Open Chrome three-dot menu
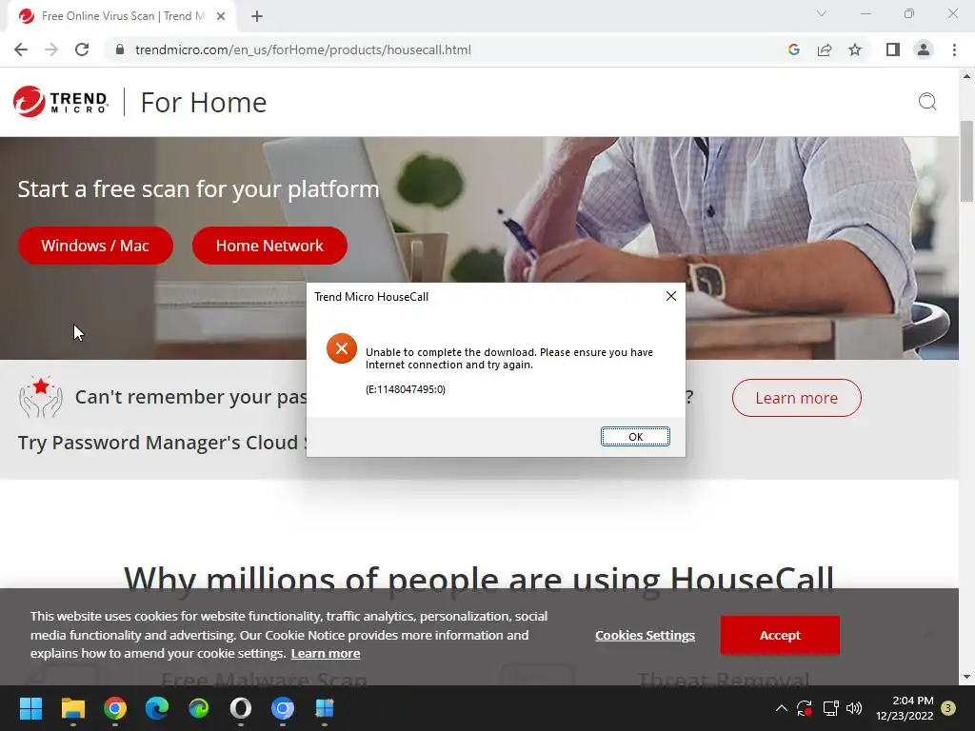 coord(954,49)
